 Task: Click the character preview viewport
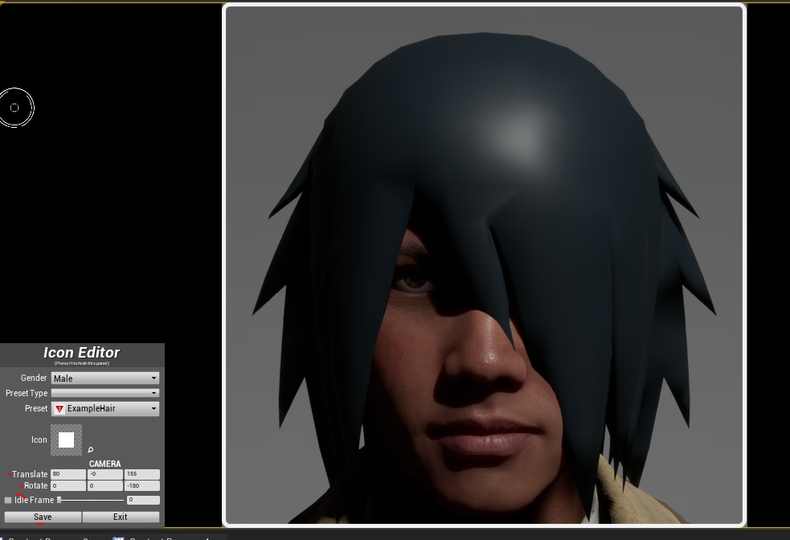[x=484, y=265]
